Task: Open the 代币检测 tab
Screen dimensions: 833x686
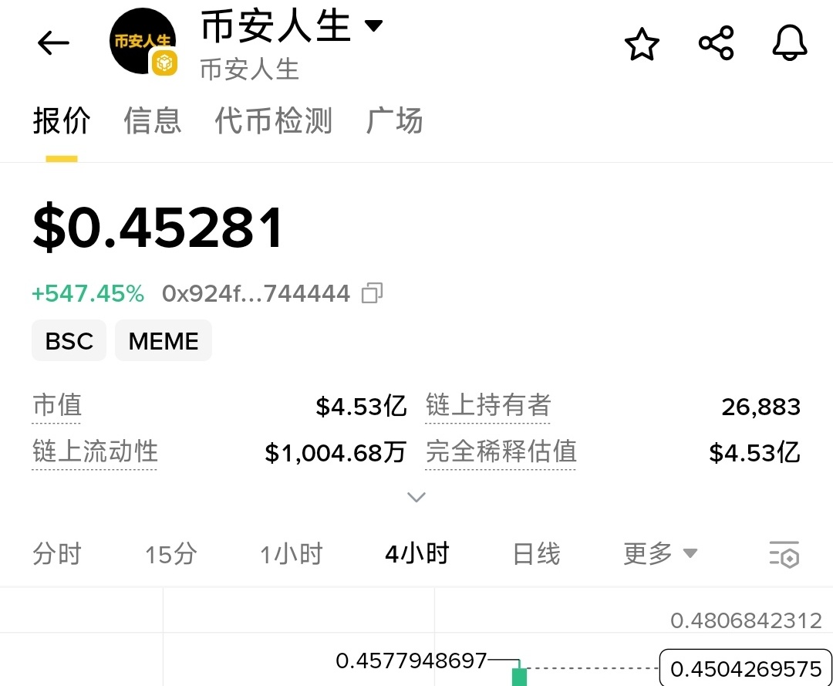Action: [x=274, y=120]
